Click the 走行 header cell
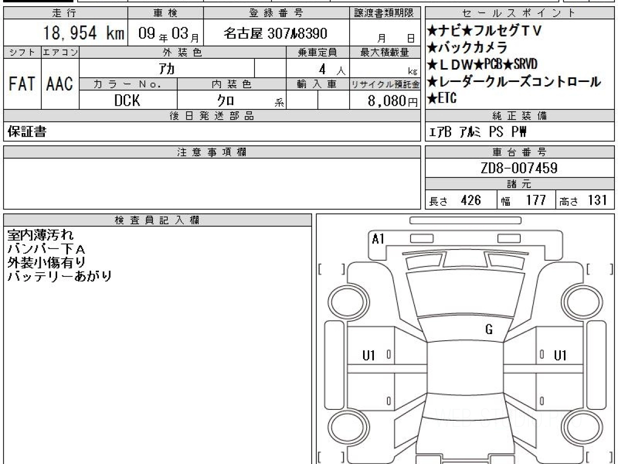 click(x=65, y=13)
